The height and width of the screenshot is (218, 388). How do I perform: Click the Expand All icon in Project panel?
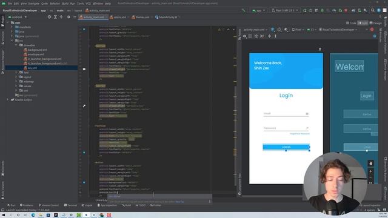55,17
